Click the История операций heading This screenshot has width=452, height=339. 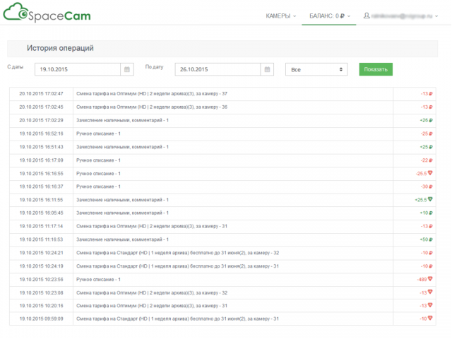tap(60, 48)
